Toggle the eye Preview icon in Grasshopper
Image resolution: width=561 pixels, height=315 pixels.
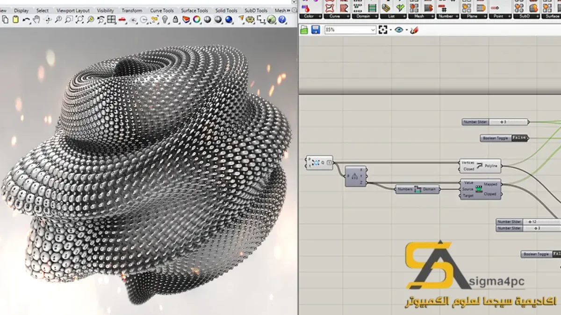398,29
